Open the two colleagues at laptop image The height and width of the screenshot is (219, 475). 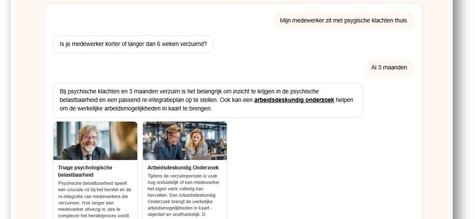pos(185,141)
